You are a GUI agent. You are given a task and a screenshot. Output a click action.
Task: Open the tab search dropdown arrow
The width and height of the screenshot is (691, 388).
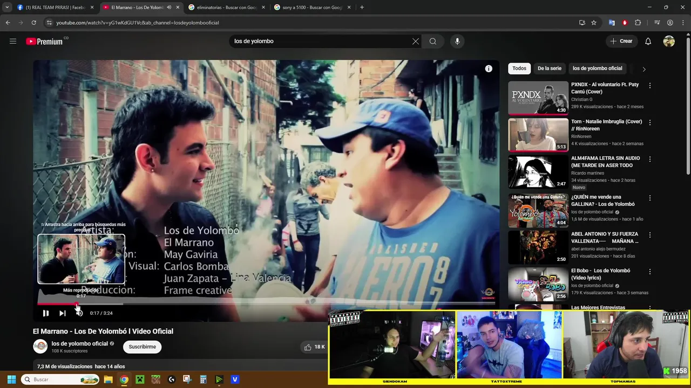(6, 8)
